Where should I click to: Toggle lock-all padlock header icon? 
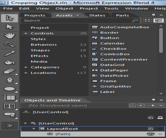point(160,118)
